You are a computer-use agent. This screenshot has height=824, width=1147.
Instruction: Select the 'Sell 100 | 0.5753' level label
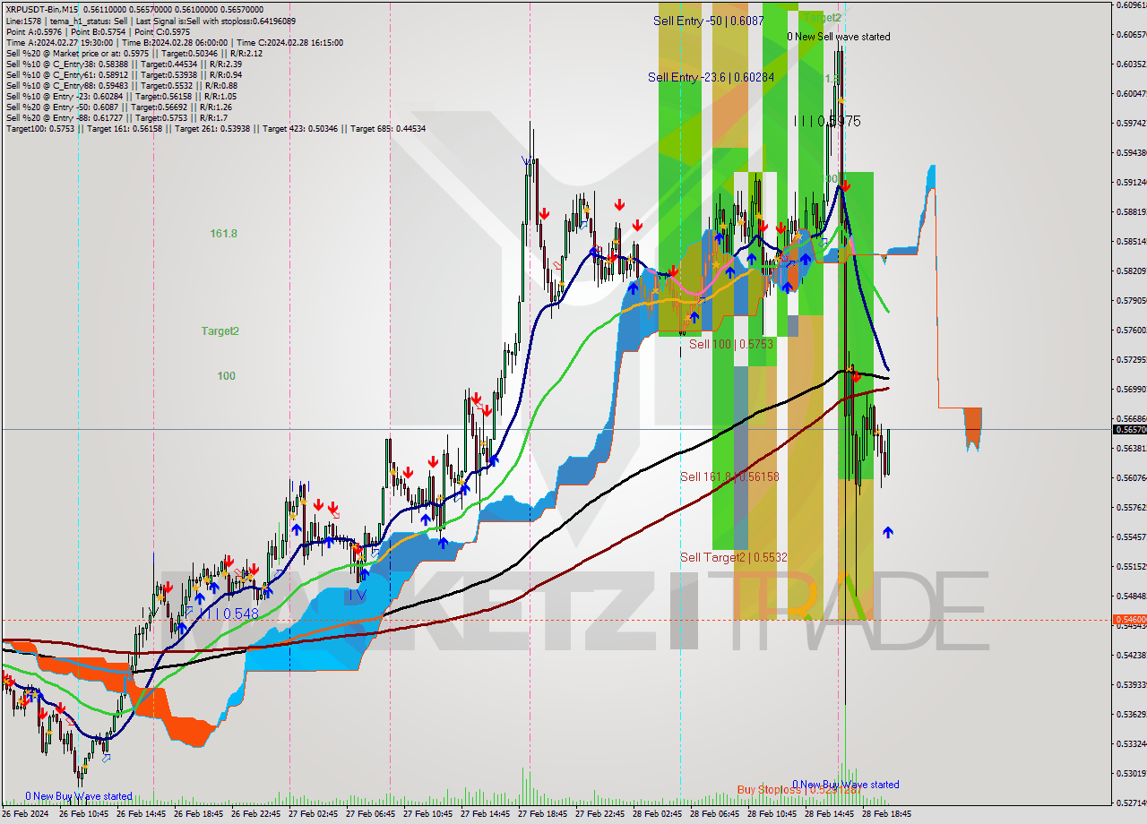coord(731,344)
